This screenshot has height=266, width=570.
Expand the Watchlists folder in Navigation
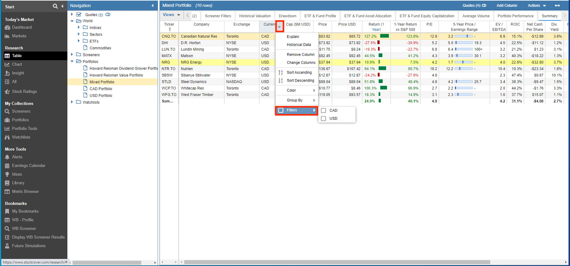click(x=72, y=102)
